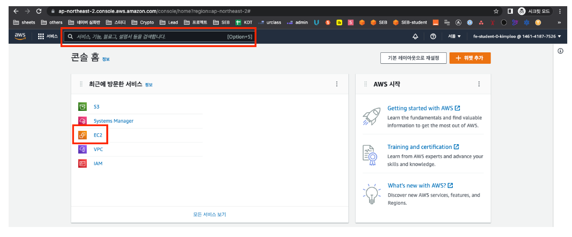The image size is (572, 237).
Task: Reload the page
Action: coord(39,11)
